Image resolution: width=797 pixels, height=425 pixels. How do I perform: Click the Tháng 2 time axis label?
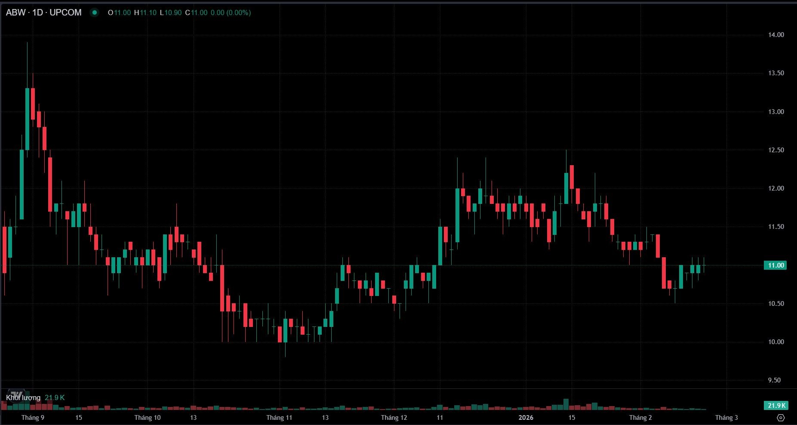(x=640, y=418)
